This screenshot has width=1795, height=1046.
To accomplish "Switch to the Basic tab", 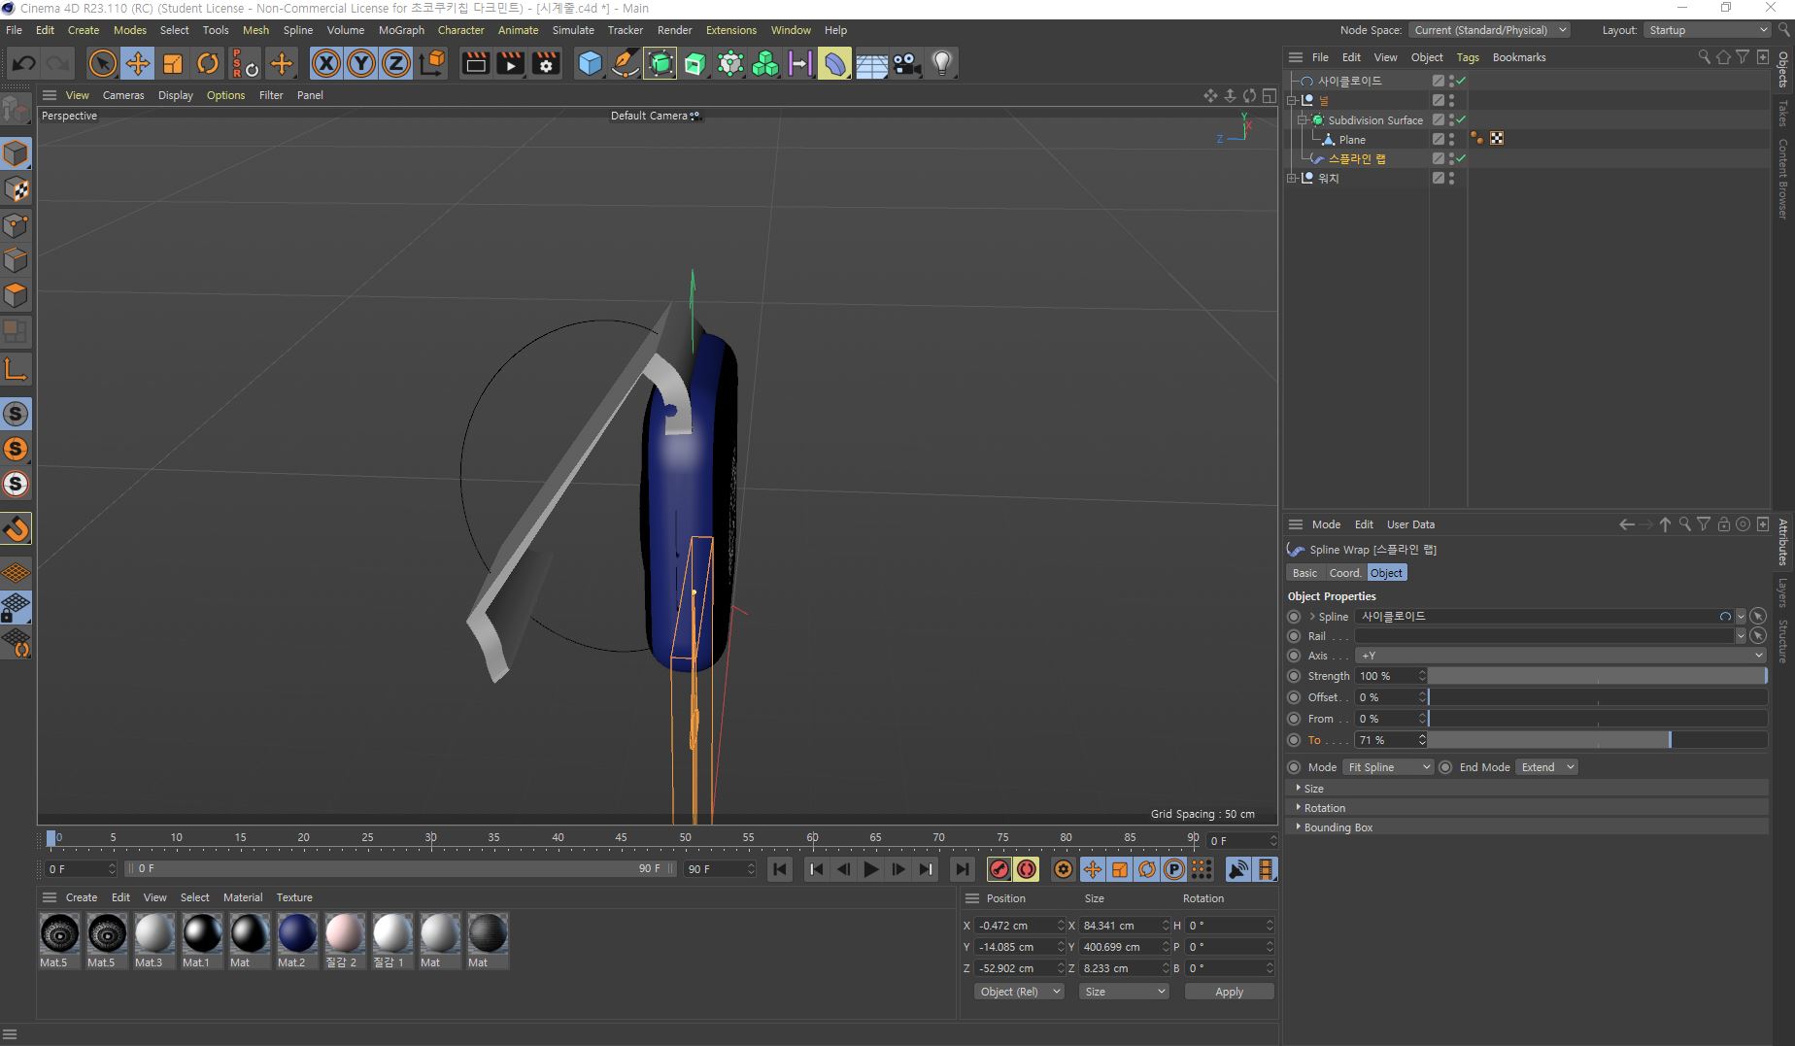I will 1304,573.
